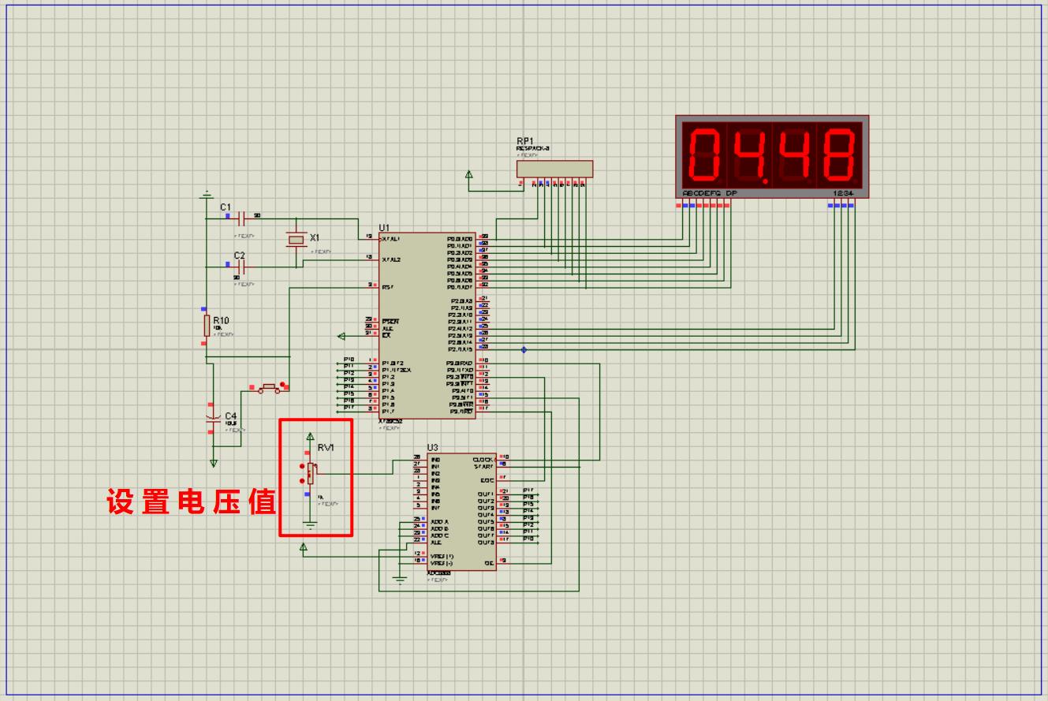Click the wire junction dot near P2.7 line

524,349
